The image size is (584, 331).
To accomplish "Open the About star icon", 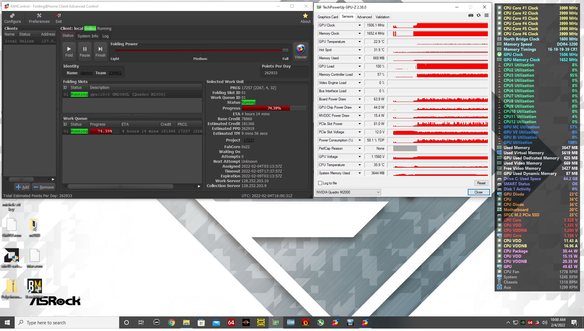I will [x=305, y=18].
